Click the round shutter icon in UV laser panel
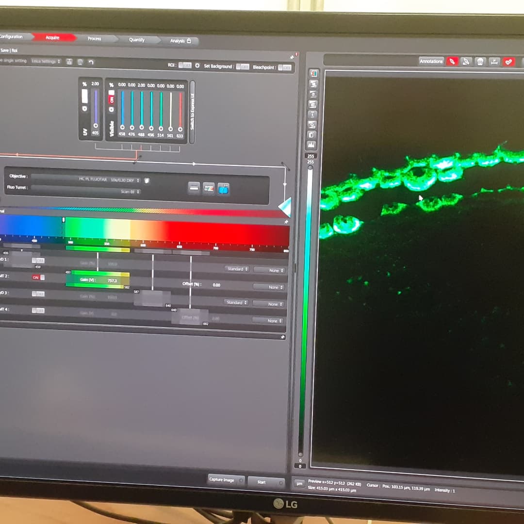This screenshot has height=524, width=524. point(84,109)
